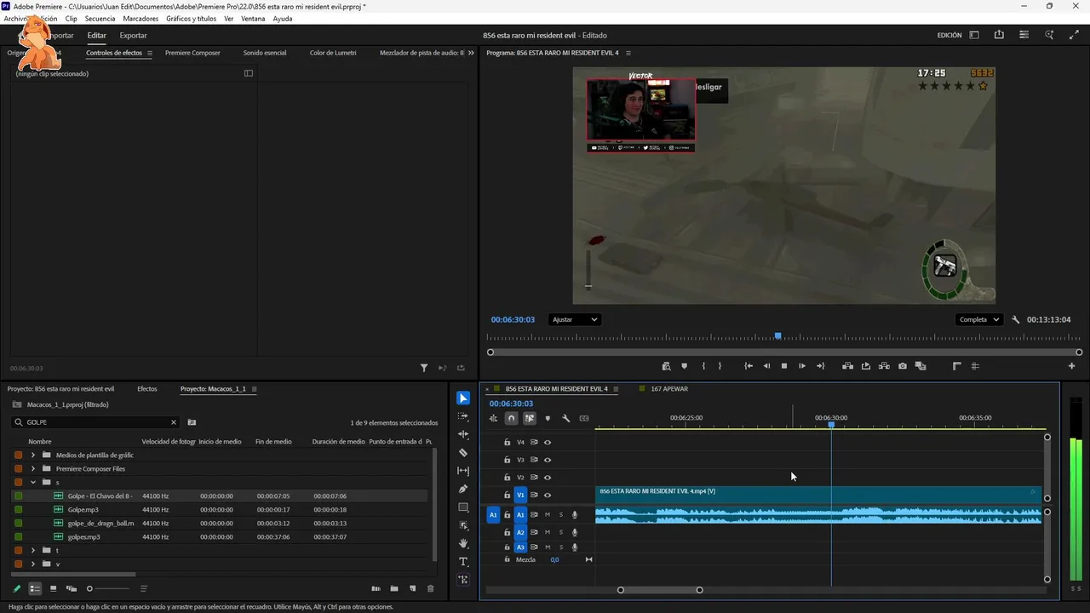This screenshot has height=613, width=1090.
Task: Click Automate to Sequence icon
Action: pyautogui.click(x=376, y=588)
